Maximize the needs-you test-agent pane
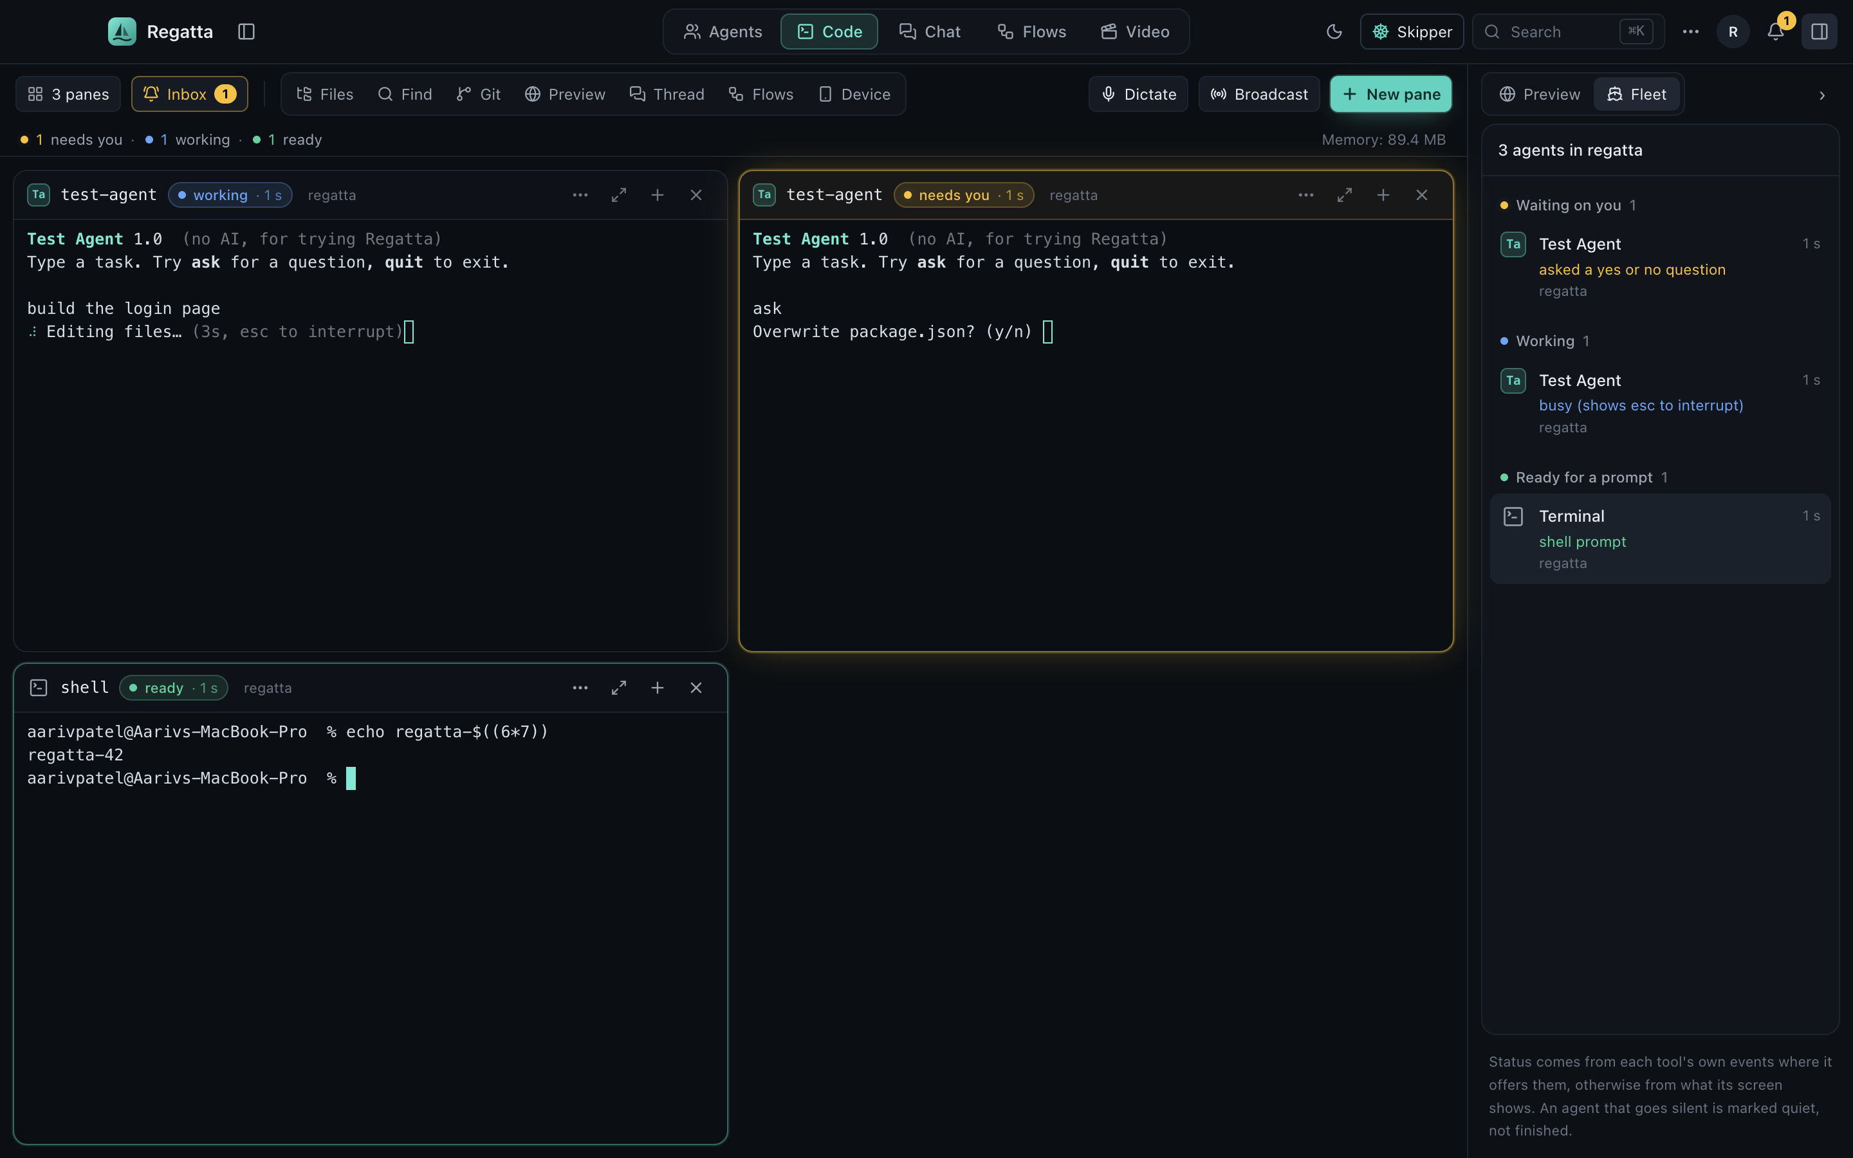This screenshot has width=1853, height=1158. (x=1345, y=196)
